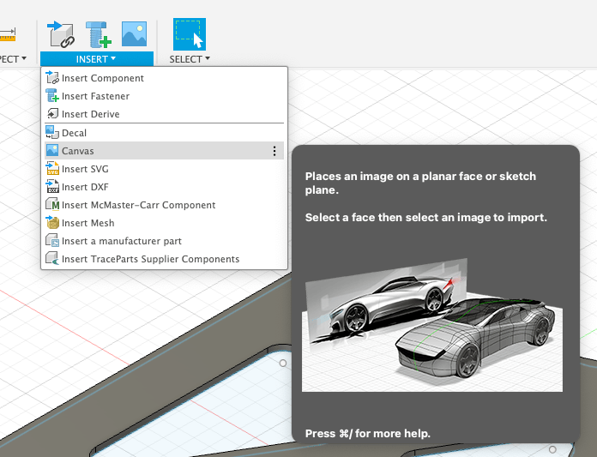
Task: Click the car illustration in tooltip
Action: click(x=432, y=326)
